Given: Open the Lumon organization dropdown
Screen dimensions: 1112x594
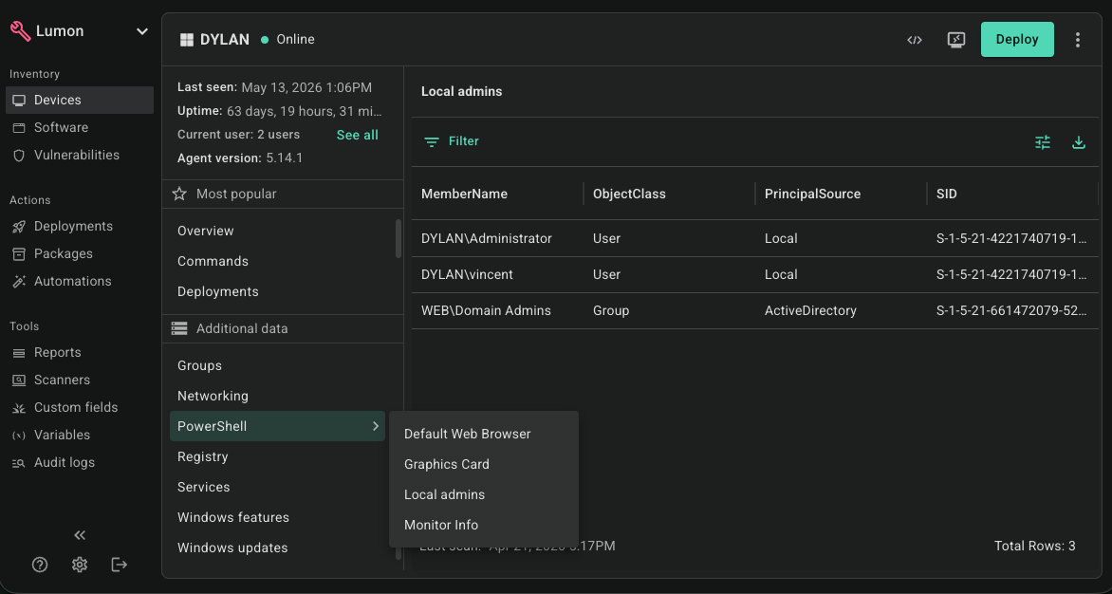Looking at the screenshot, I should [x=141, y=31].
